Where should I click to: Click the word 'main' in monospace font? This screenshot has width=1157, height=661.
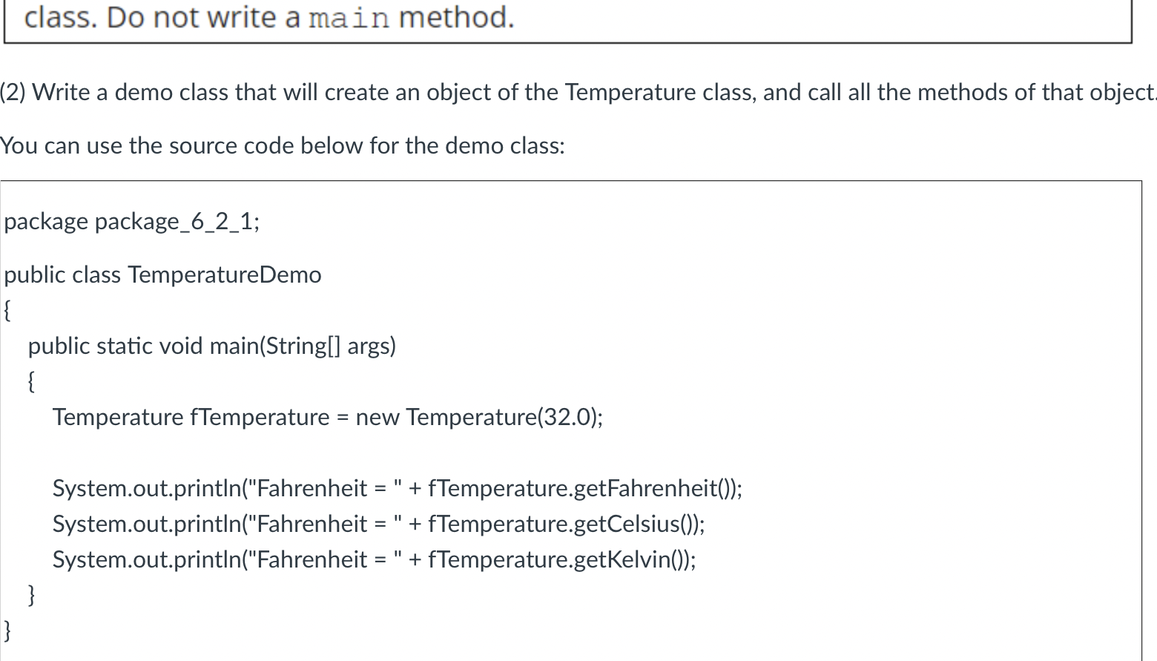349,18
